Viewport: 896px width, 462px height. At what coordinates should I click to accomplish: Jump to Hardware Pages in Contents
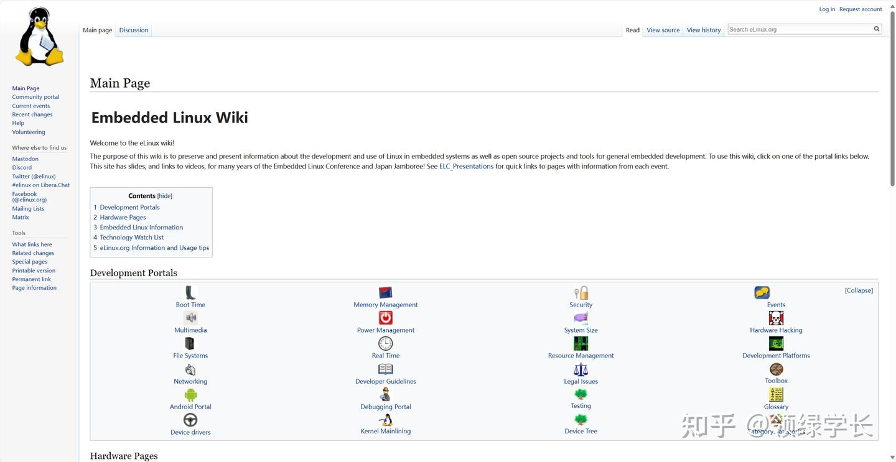click(x=123, y=218)
